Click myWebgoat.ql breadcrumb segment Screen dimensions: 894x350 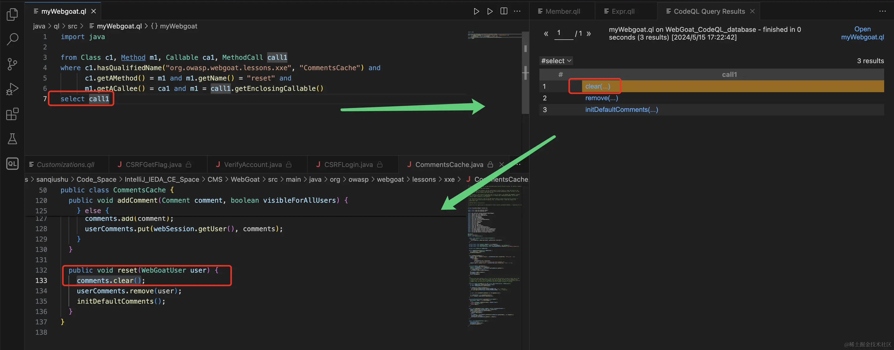(x=116, y=26)
